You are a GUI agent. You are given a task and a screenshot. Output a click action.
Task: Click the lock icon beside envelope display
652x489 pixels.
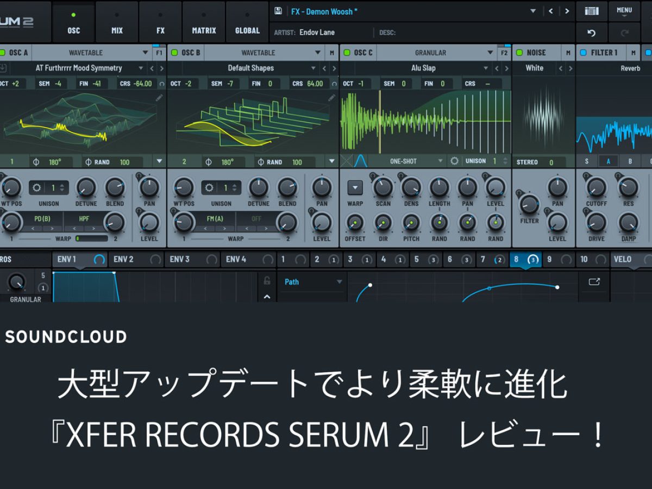[x=267, y=281]
